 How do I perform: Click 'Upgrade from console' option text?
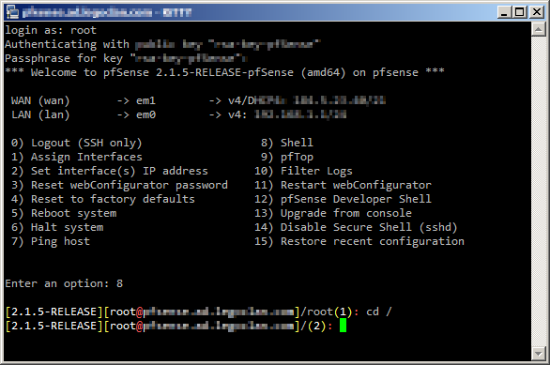[x=345, y=213]
